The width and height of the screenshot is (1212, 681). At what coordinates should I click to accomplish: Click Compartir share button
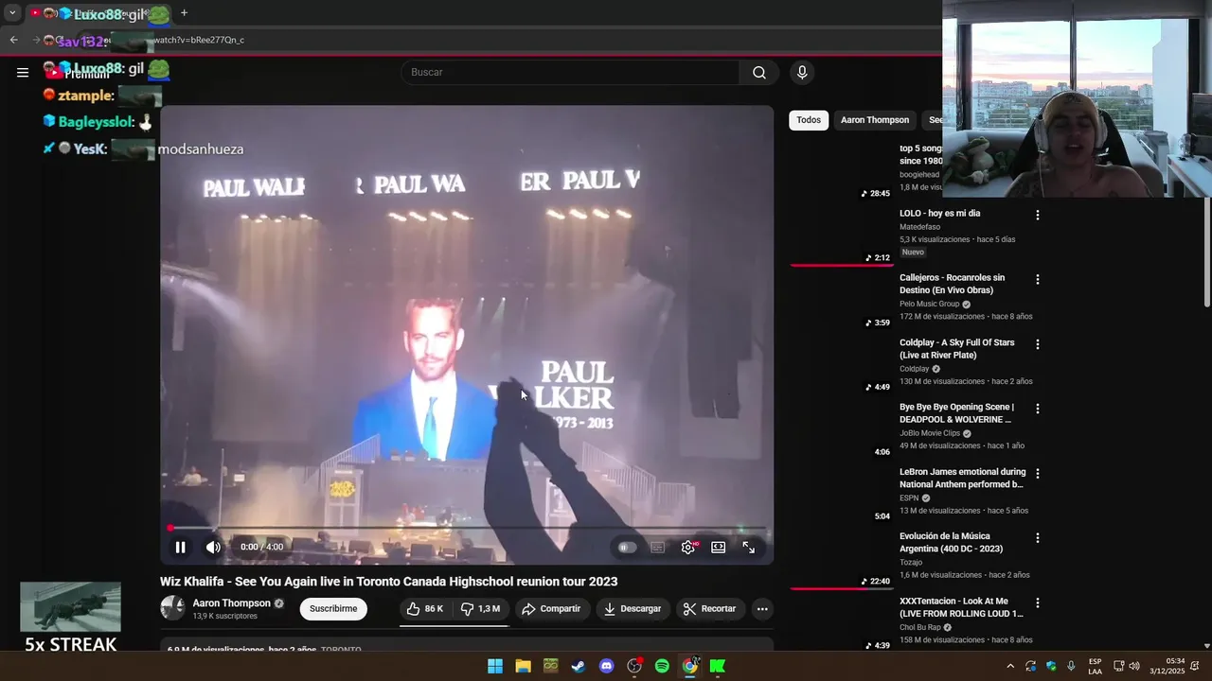click(x=551, y=609)
